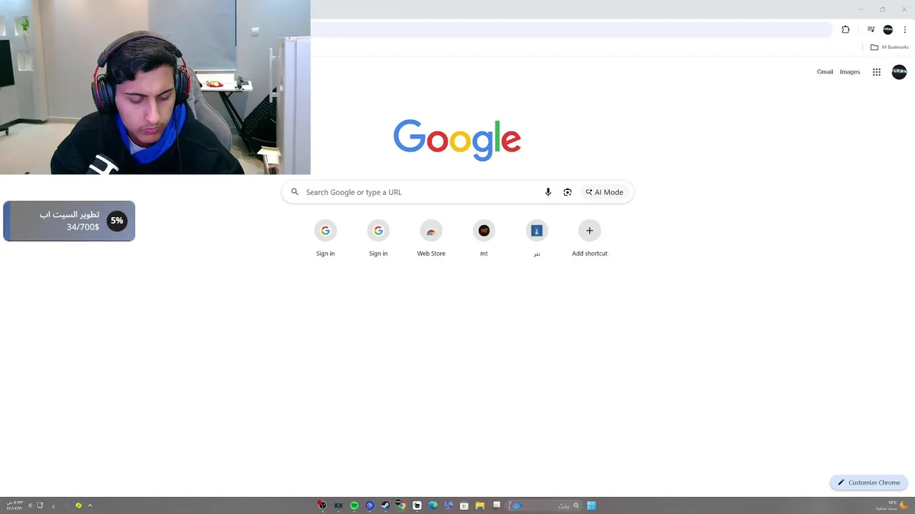
Task: Open File Explorer from taskbar
Action: (x=480, y=505)
